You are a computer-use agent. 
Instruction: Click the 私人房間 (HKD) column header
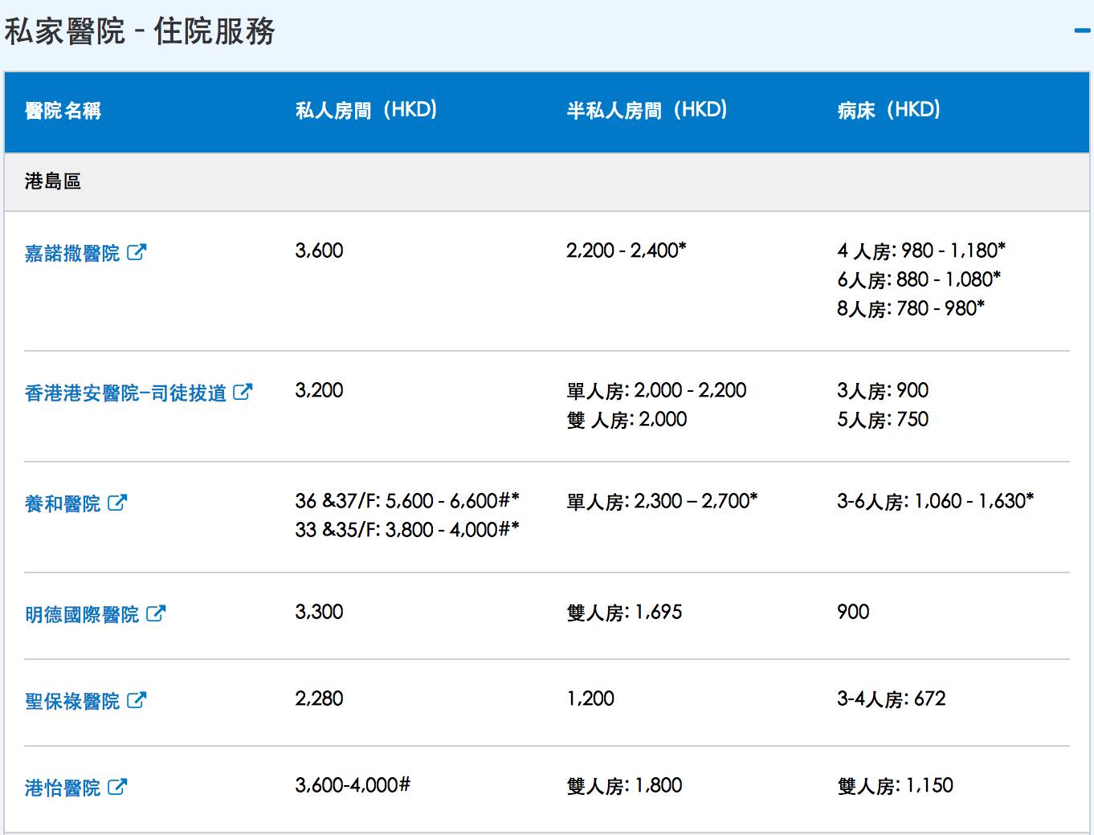pos(366,110)
